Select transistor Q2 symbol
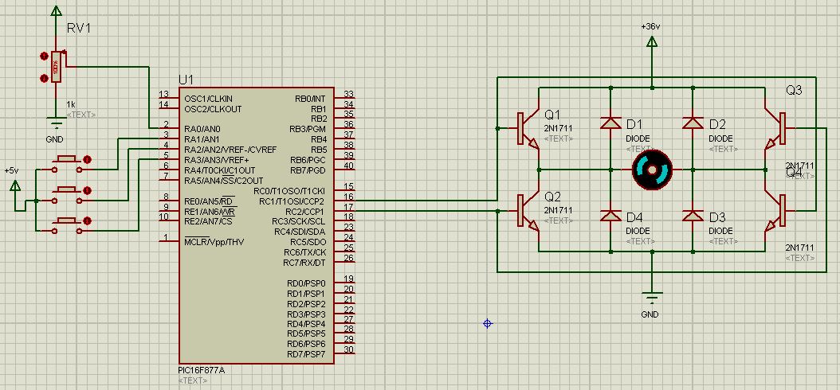Viewport: 840px width, 390px height. click(528, 211)
